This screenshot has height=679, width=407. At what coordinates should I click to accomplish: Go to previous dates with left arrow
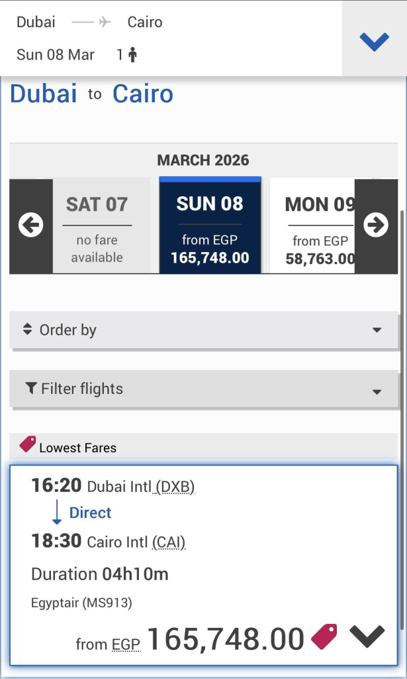click(x=30, y=225)
